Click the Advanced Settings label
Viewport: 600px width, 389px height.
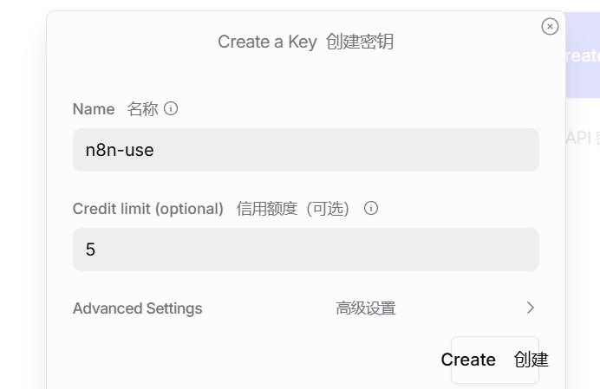[x=137, y=308]
